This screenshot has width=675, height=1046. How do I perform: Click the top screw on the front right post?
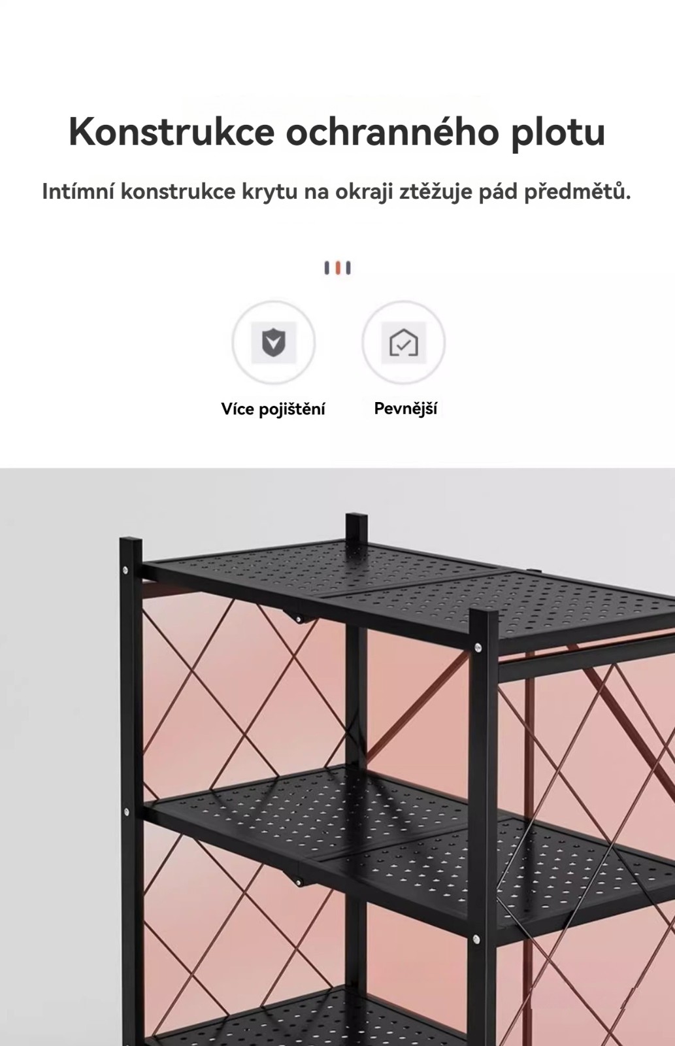coord(478,647)
